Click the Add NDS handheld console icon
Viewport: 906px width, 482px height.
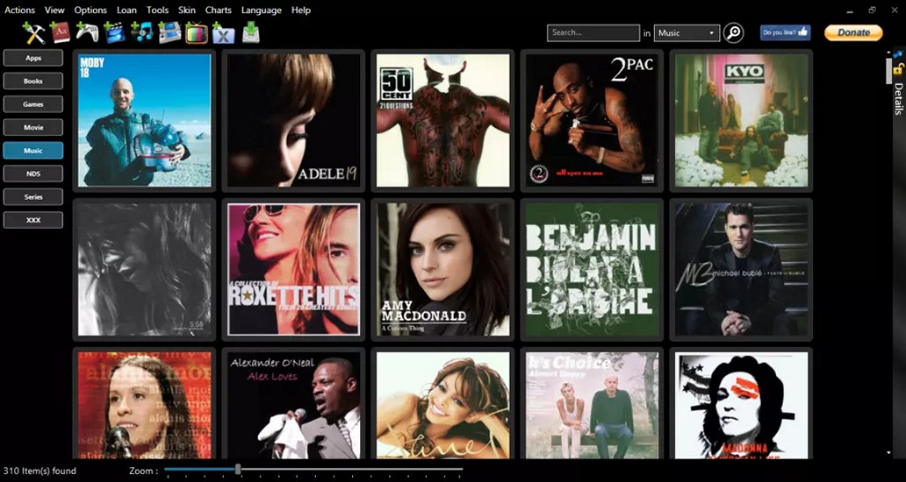pos(169,32)
